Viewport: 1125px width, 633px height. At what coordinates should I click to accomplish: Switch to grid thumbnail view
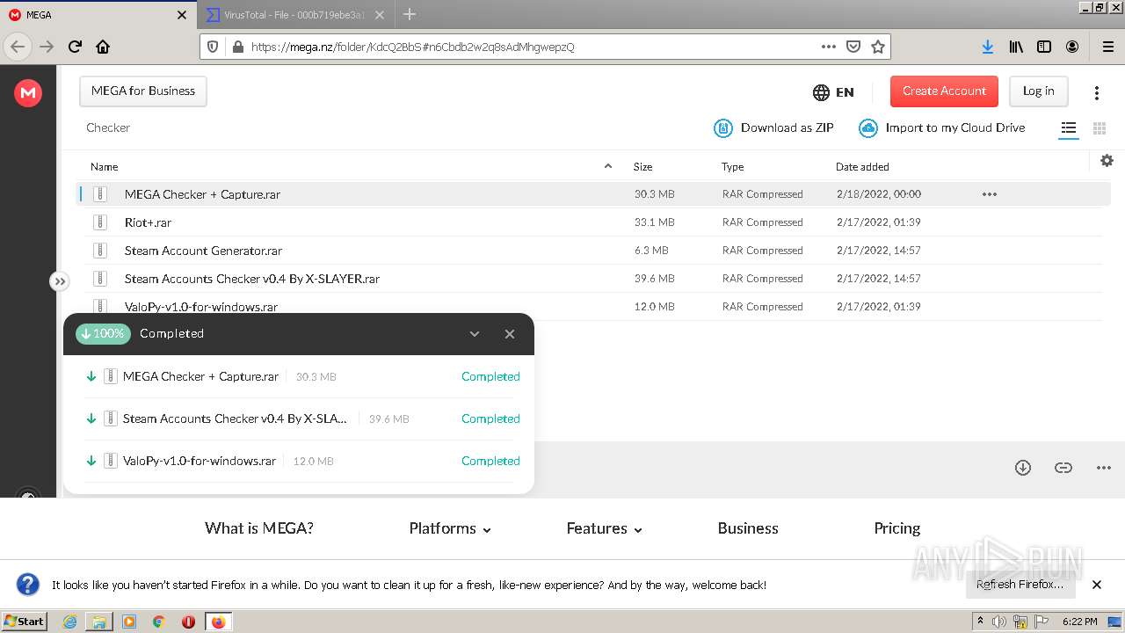point(1099,128)
